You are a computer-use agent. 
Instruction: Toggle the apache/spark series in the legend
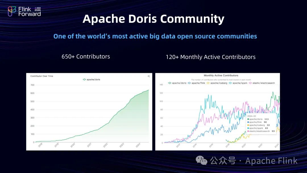[x=237, y=83]
